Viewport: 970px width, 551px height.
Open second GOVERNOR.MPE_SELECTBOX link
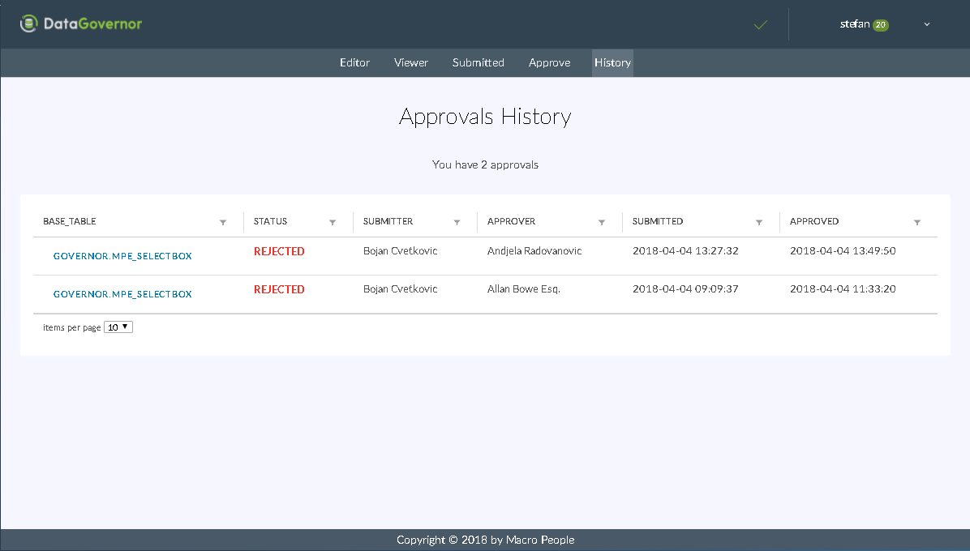(x=122, y=294)
